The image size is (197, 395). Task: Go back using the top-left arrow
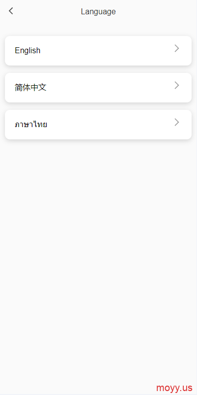coord(11,11)
